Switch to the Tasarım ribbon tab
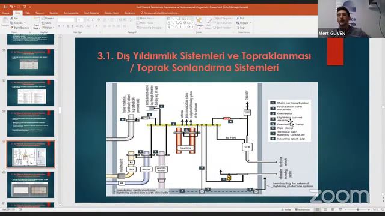 (40, 13)
